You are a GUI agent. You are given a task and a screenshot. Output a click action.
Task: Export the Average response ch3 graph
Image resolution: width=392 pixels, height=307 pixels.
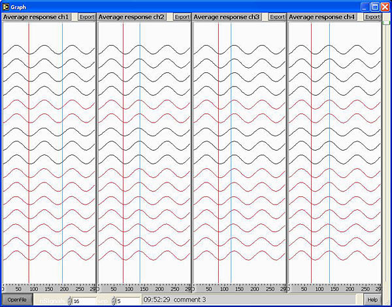click(277, 17)
